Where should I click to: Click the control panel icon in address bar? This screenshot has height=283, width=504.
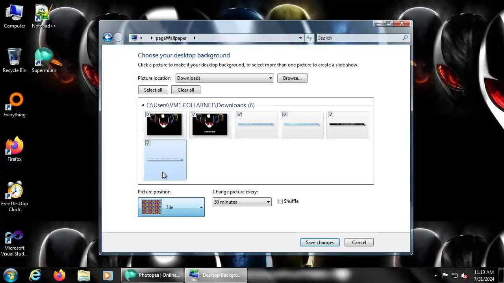click(x=134, y=38)
